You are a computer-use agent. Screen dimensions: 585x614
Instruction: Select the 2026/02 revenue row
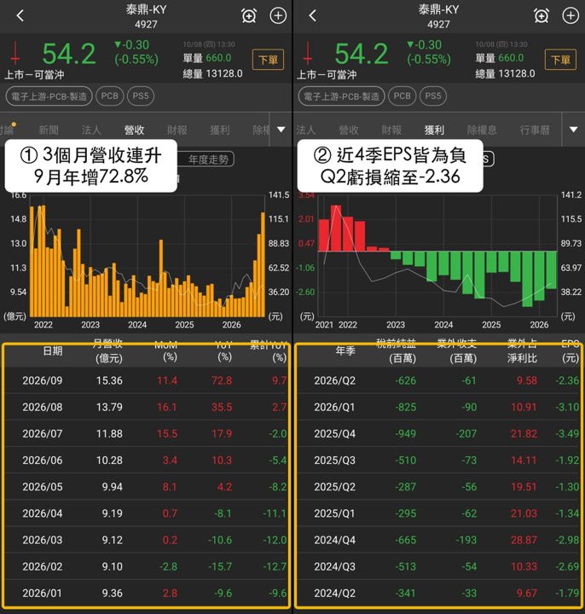[x=146, y=566]
